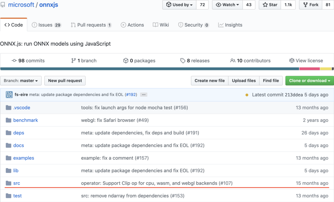
Task: Open the onnxjs repository link
Action: tap(49, 5)
